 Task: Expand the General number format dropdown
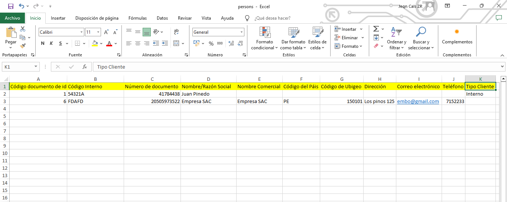[x=242, y=32]
